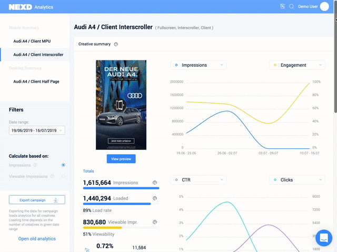The width and height of the screenshot is (337, 252).
Task: Click the 10.07 - 16.07 axis label
Action: 310,153
